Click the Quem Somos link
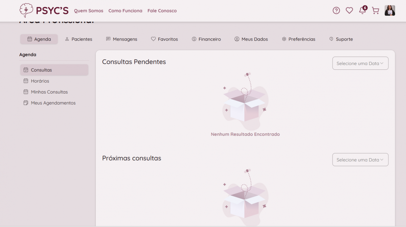 (89, 11)
